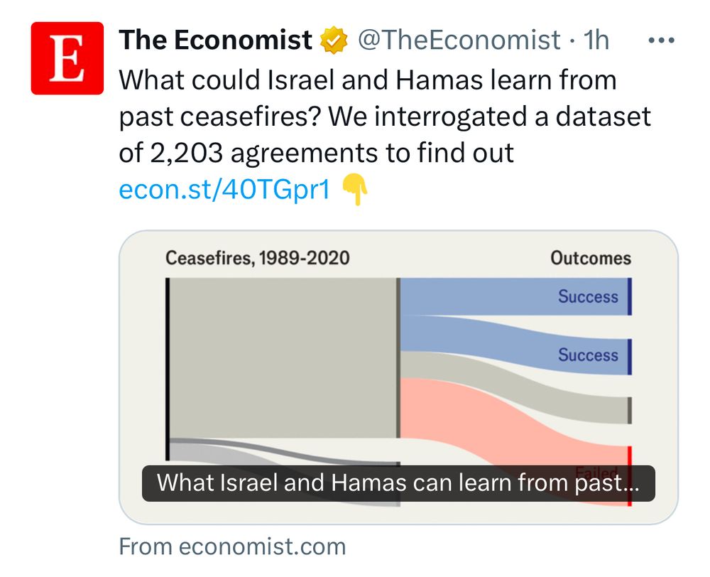
Task: Click The Economist display name
Action: 216,40
